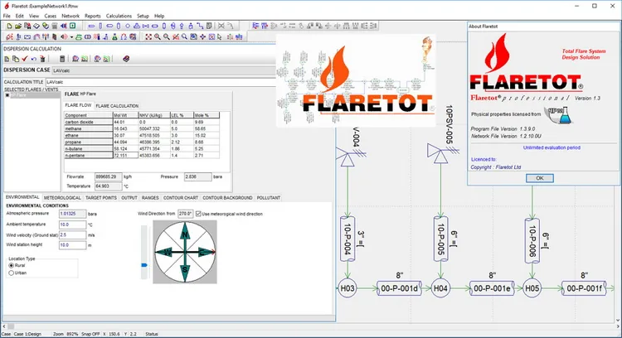Toggle Use meteorological wind direction checkbox
This screenshot has width=622, height=338.
tap(198, 214)
